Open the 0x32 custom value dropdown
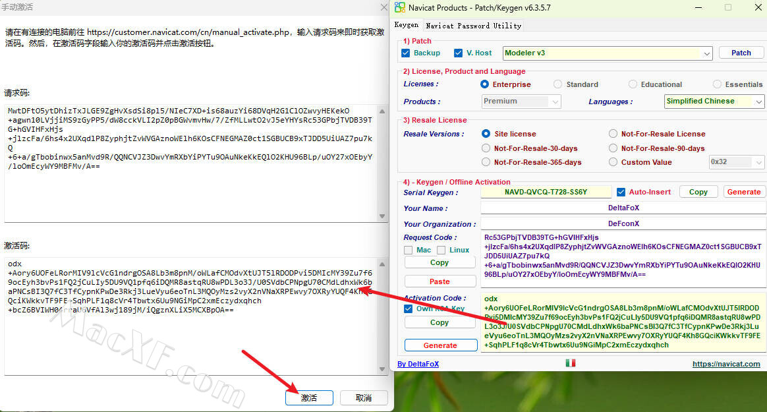767x412 pixels. point(758,162)
